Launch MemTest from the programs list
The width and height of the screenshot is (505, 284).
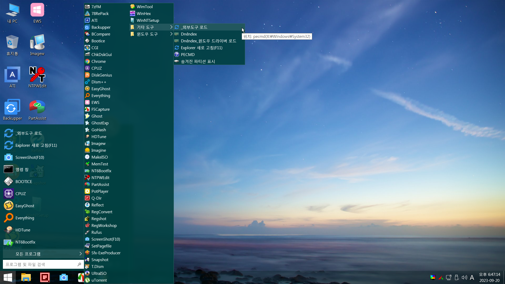click(x=106, y=164)
